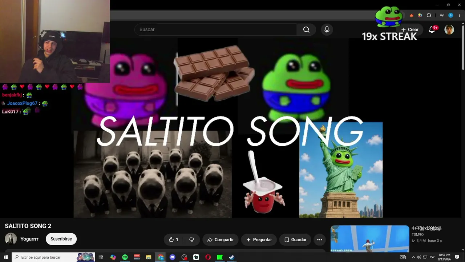Start voice search with the microphone icon
This screenshot has width=465, height=262.
point(327,29)
